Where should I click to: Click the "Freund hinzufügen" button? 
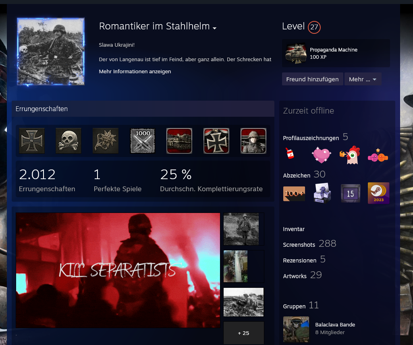click(312, 79)
